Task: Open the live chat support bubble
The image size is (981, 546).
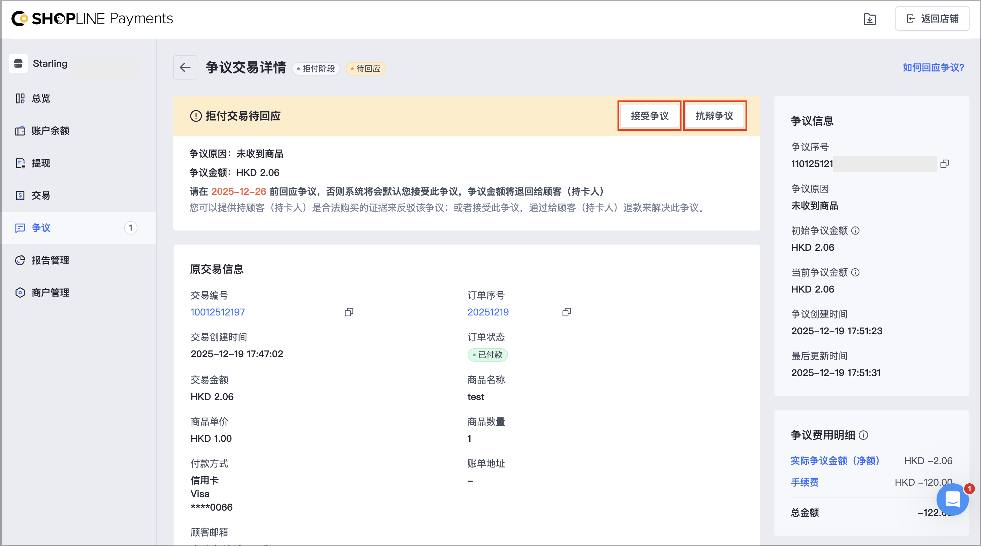Action: click(x=952, y=499)
